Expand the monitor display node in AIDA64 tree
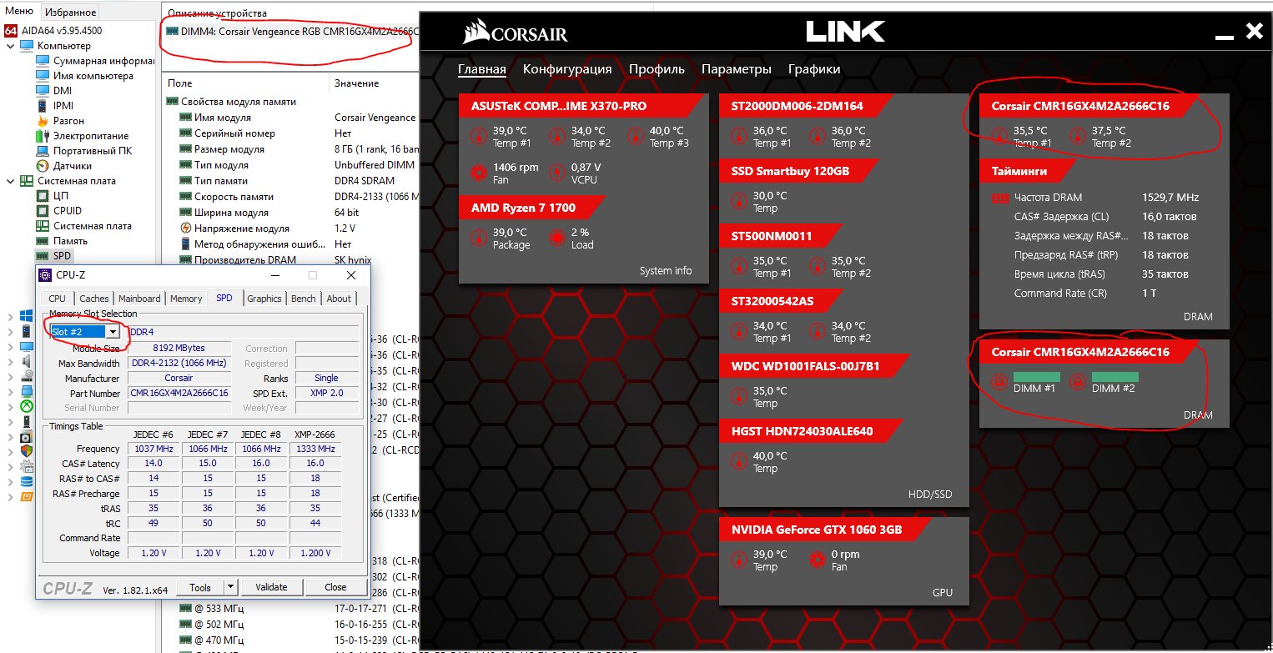The width and height of the screenshot is (1273, 653). [x=11, y=346]
